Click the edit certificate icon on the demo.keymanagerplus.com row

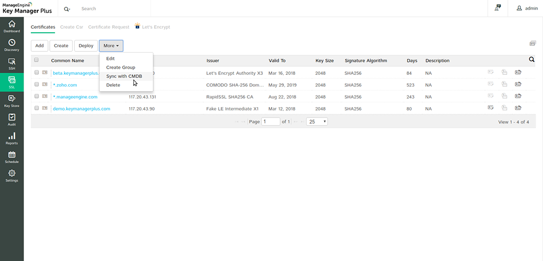(491, 108)
